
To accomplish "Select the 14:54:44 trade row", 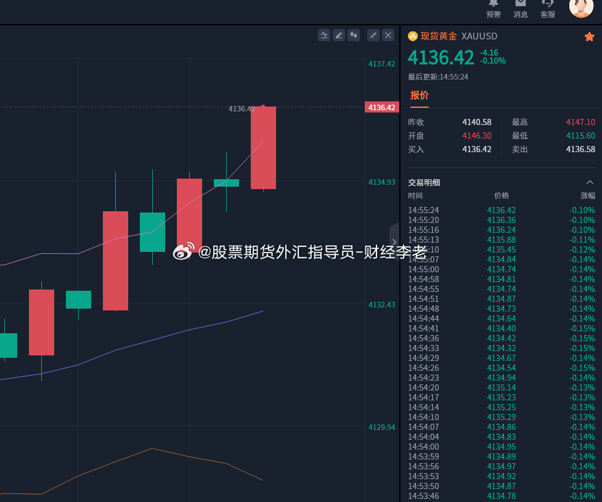I will [502, 318].
